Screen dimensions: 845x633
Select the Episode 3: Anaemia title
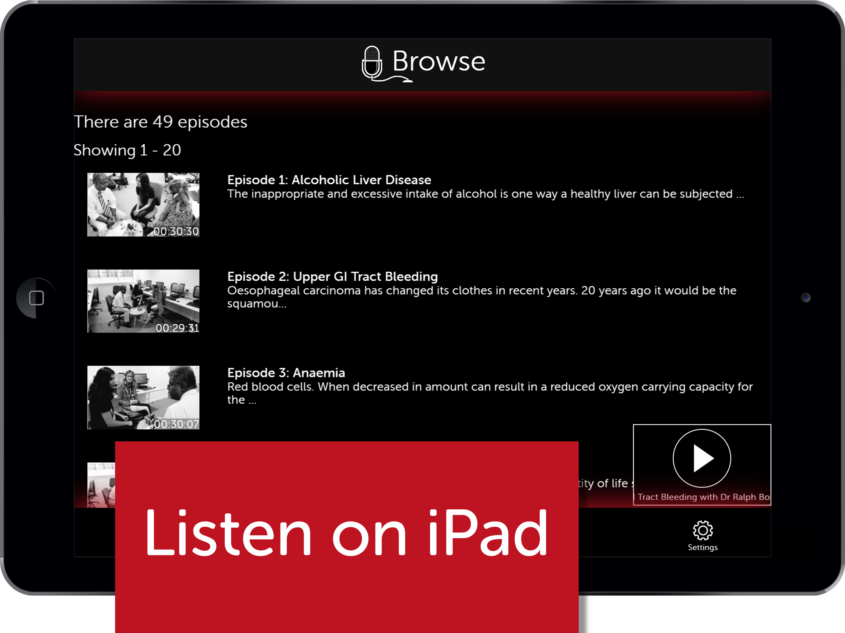[286, 373]
